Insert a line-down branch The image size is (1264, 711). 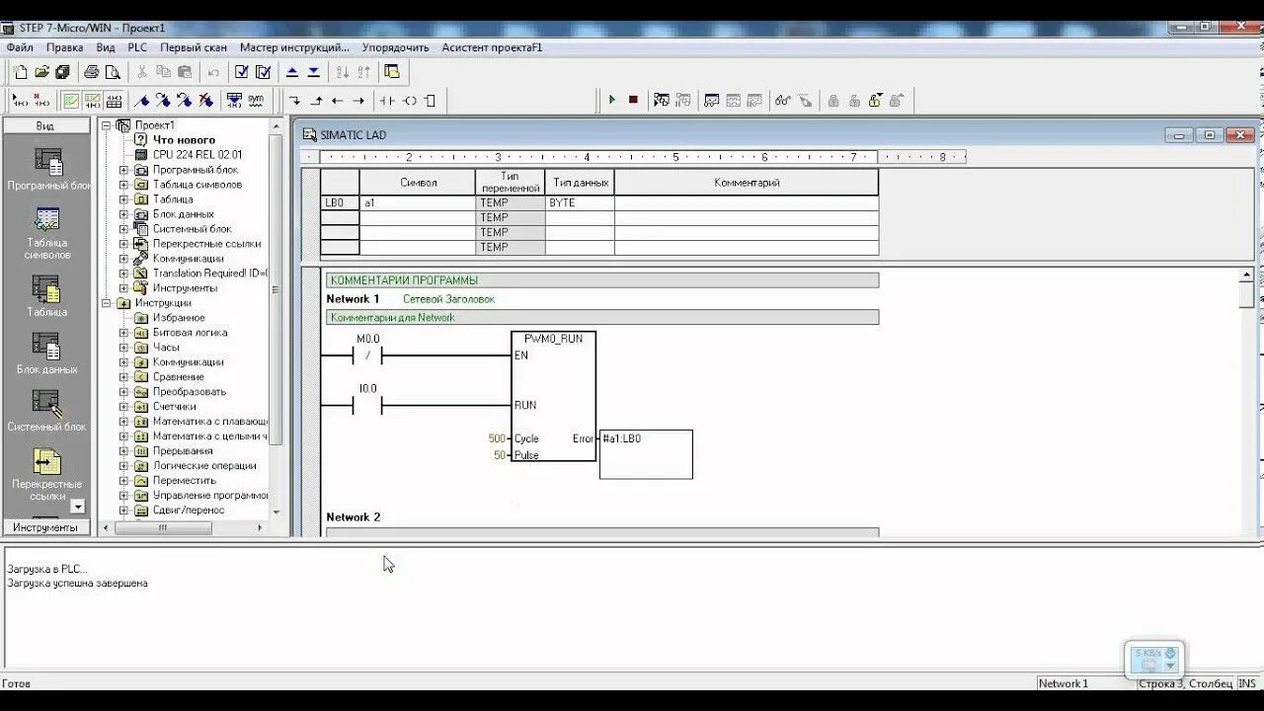[x=295, y=100]
